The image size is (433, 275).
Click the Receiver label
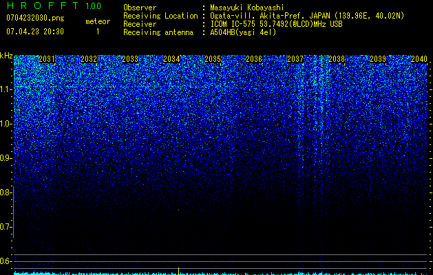(x=140, y=24)
